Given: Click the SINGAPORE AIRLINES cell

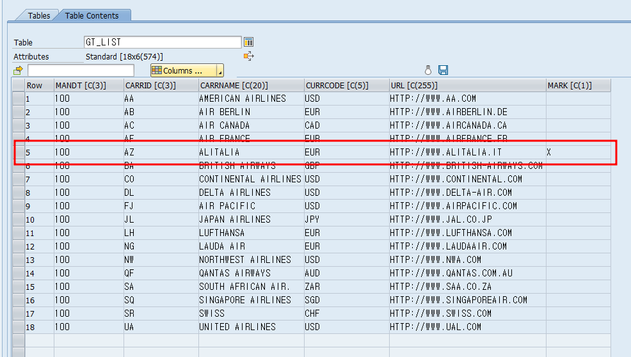Looking at the screenshot, I should tap(252, 300).
